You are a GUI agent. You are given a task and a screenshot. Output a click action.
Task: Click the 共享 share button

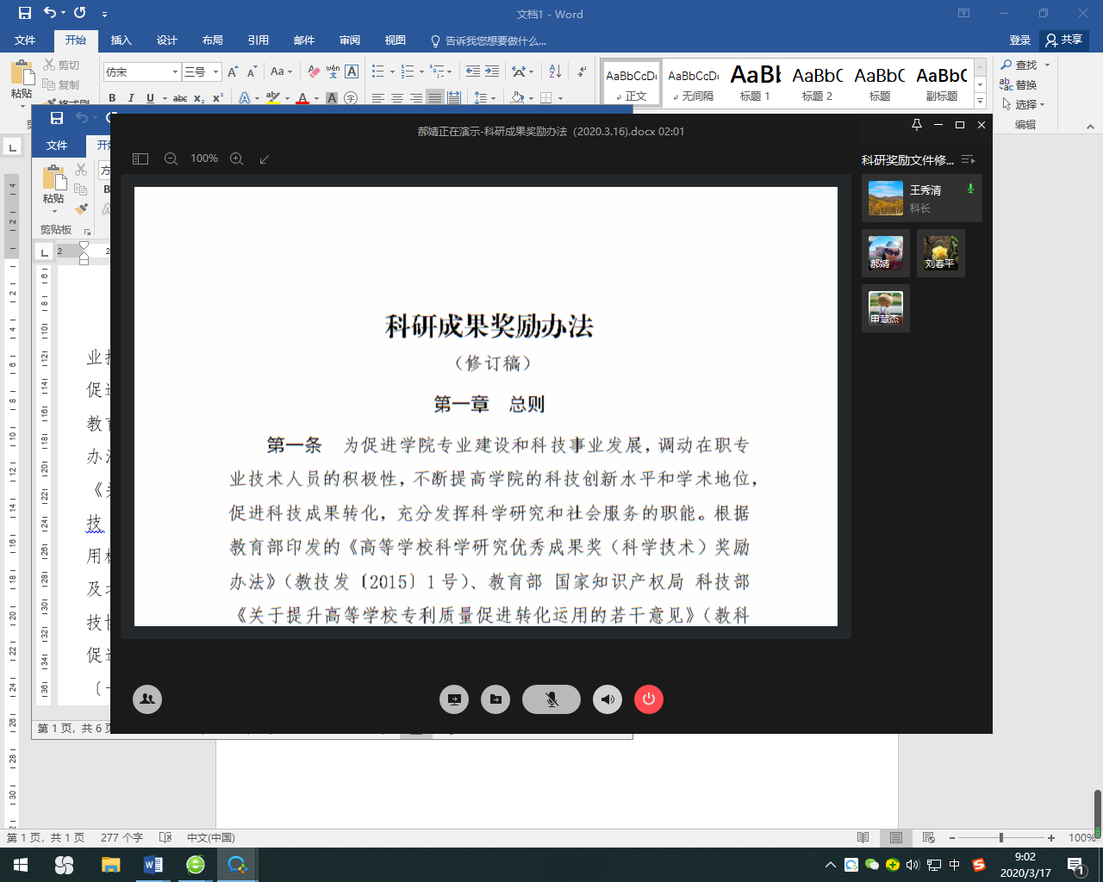[x=1065, y=40]
